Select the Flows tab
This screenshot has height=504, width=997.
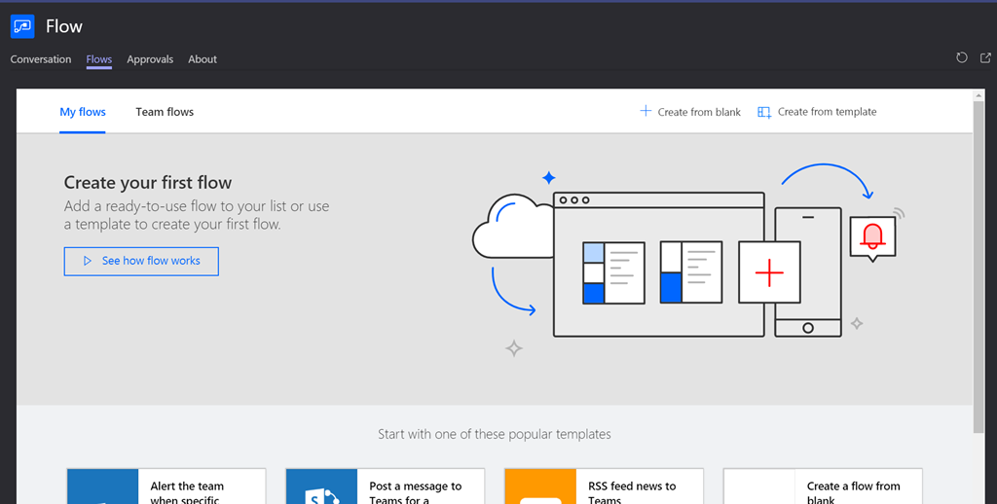tap(98, 59)
